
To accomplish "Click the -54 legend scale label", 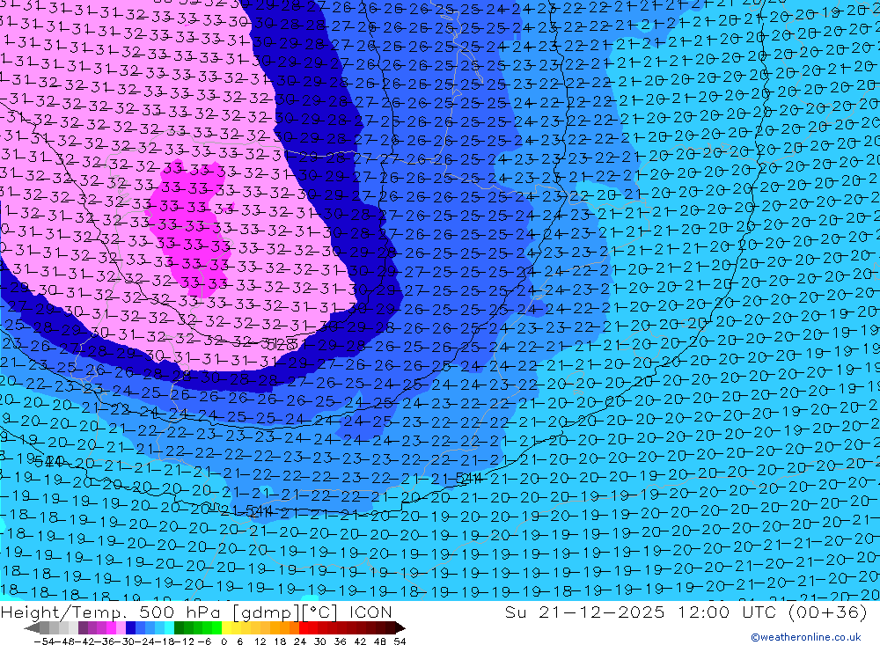I will point(44,641).
